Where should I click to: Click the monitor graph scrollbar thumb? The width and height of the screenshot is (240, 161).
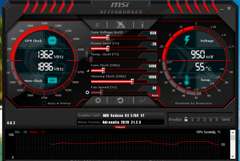click(x=233, y=137)
